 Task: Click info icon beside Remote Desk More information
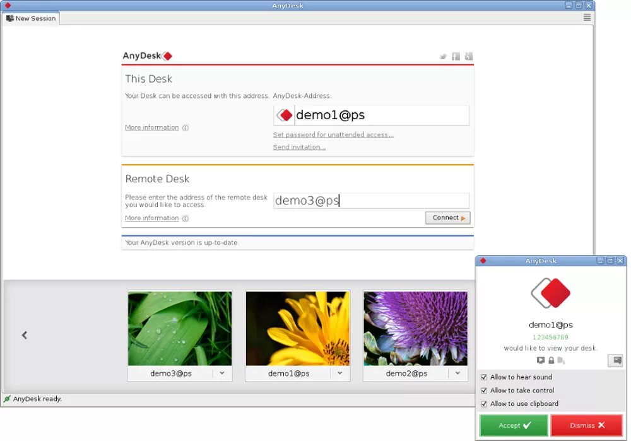(185, 218)
